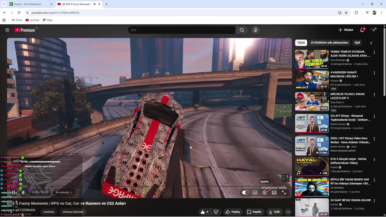Screen dimensions: 386x217
Task: Save the video with Kaydet
Action: pos(255,212)
